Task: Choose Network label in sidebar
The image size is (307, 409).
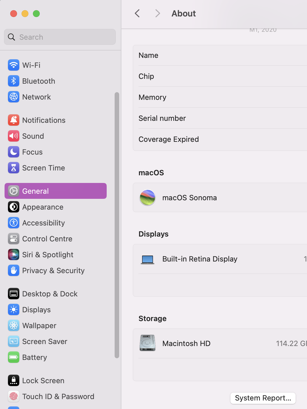Action: tap(37, 97)
